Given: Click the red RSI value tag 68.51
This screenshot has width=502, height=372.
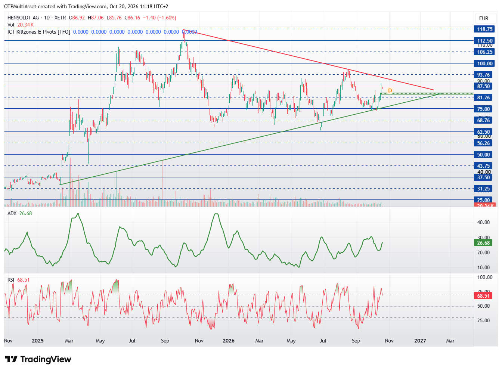Looking at the screenshot, I should [483, 296].
